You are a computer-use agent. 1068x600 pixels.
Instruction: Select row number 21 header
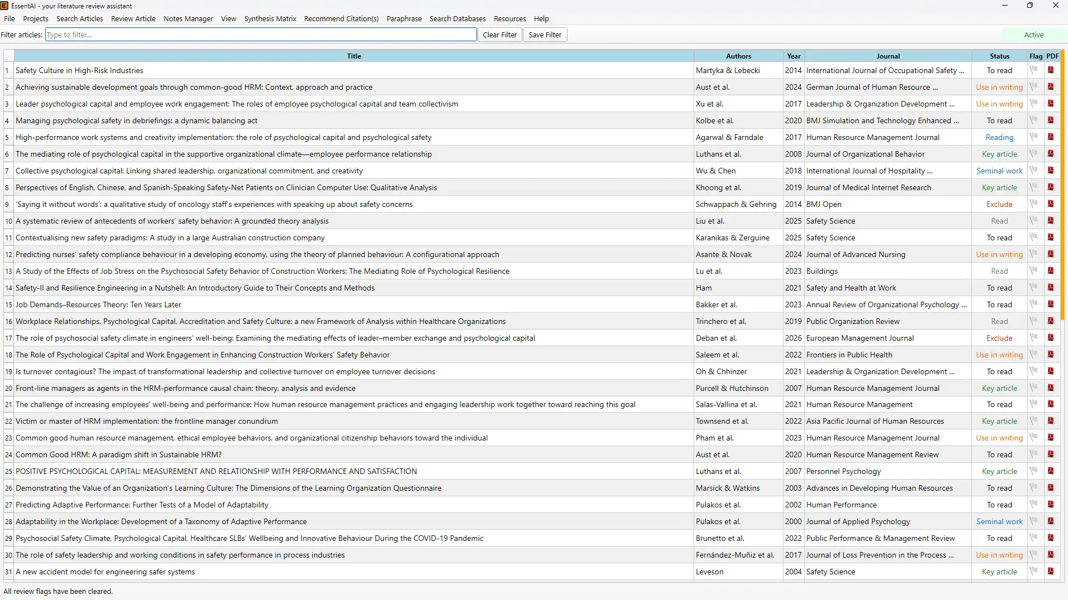(8, 404)
